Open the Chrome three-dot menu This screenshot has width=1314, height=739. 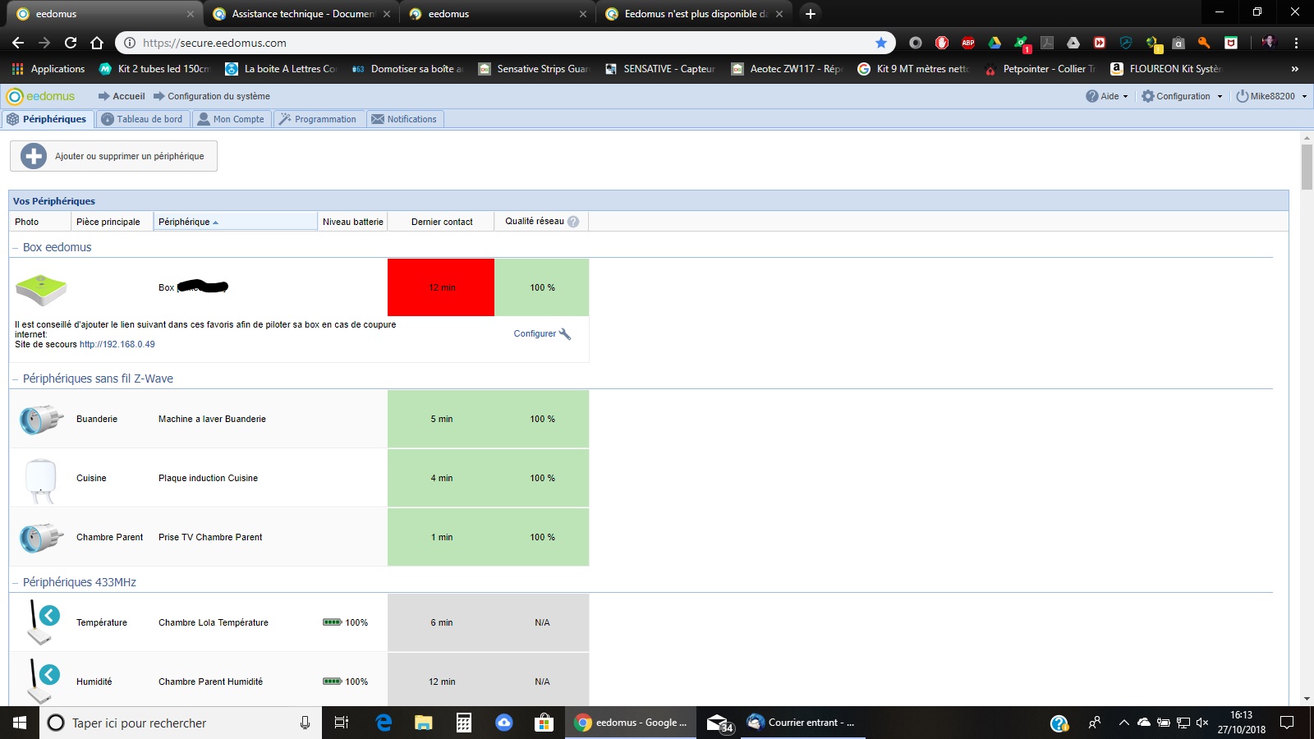1296,43
